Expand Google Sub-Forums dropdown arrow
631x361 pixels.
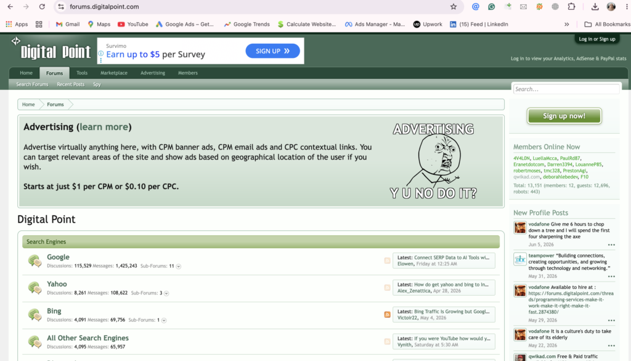pos(179,266)
